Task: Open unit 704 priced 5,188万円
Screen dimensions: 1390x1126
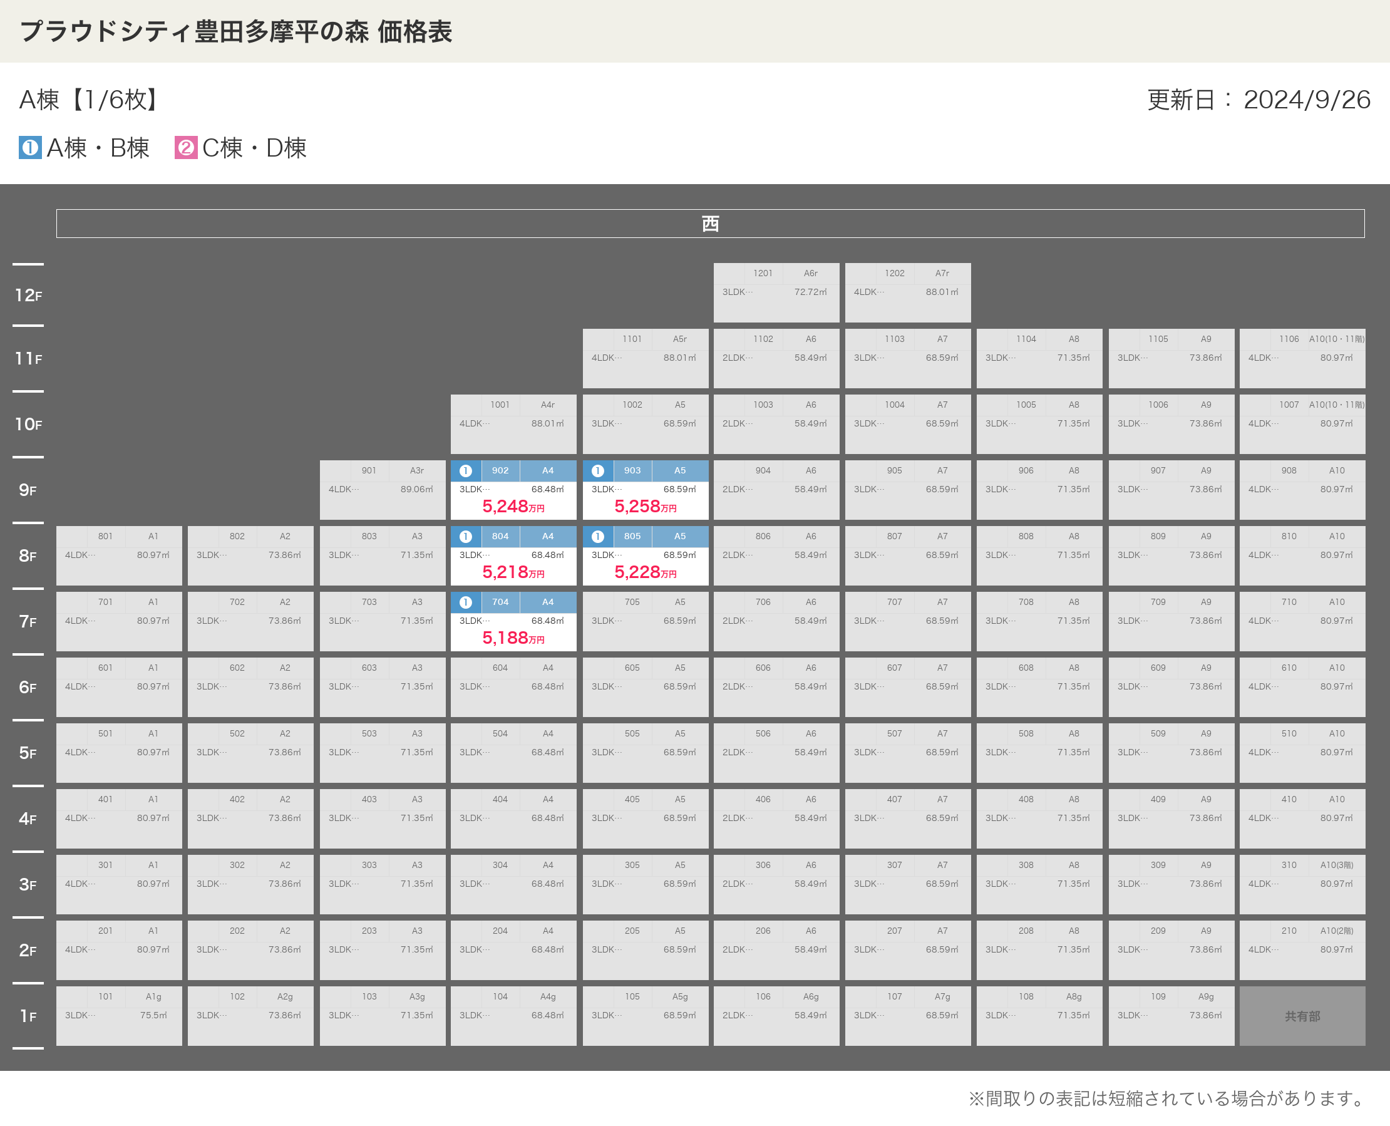Action: (513, 621)
